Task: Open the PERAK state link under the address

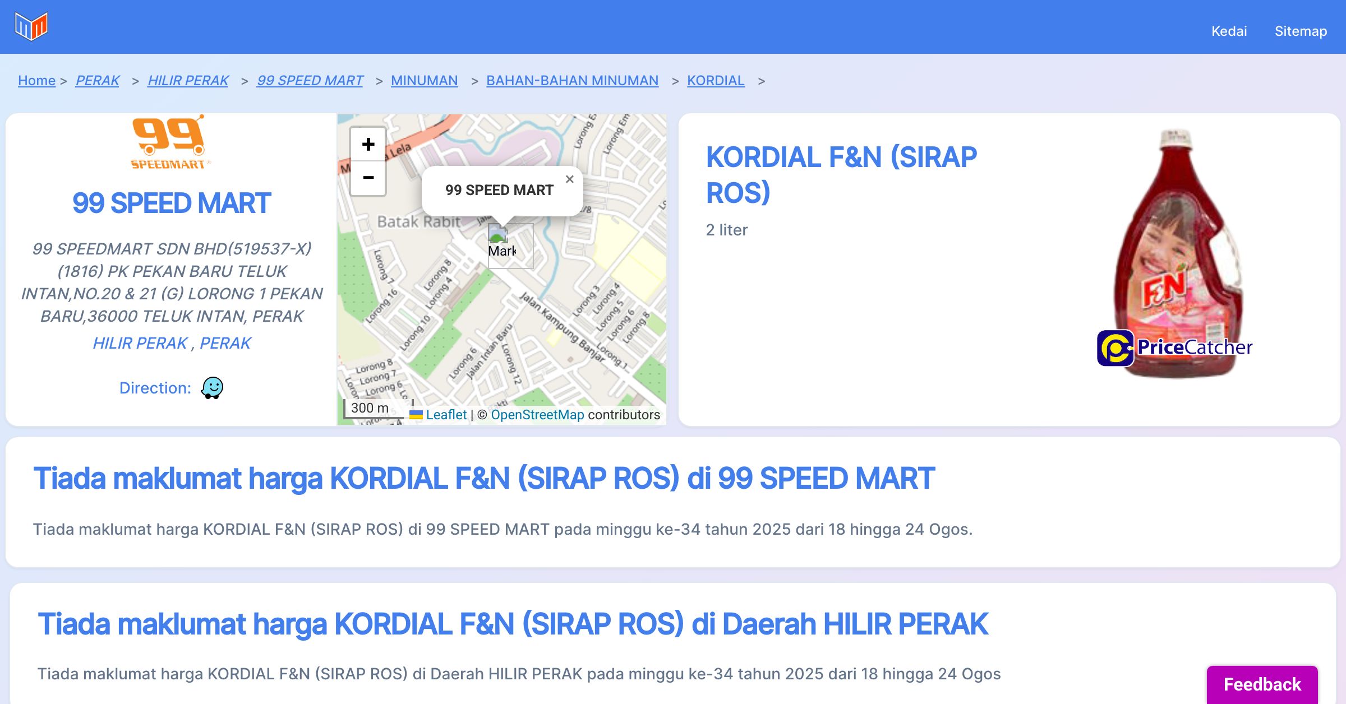Action: pos(225,342)
